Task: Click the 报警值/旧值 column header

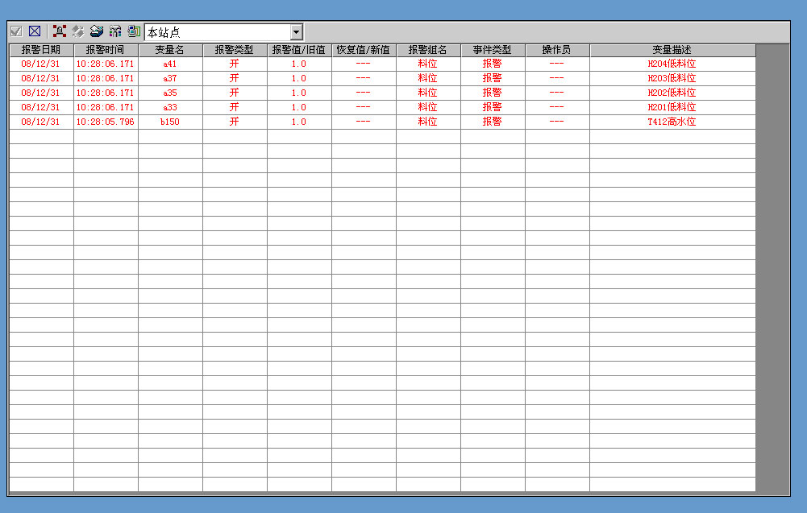Action: (299, 50)
